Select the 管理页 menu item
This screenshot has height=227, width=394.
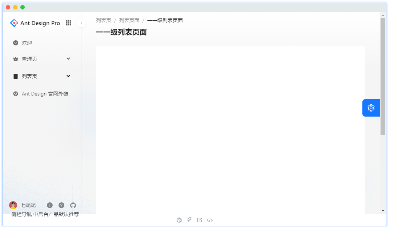pyautogui.click(x=42, y=59)
